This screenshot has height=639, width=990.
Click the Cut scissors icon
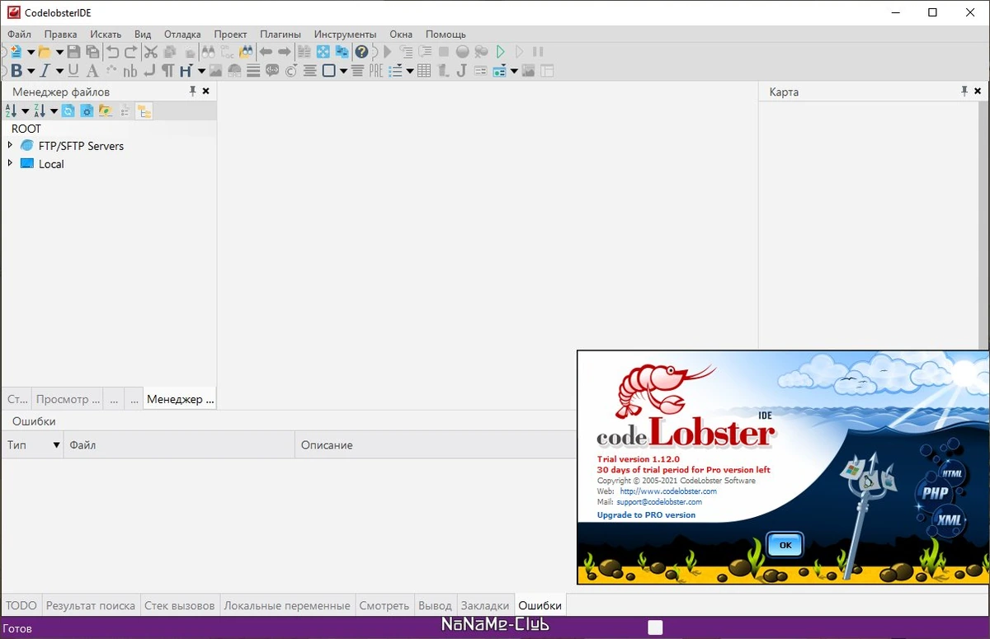151,52
